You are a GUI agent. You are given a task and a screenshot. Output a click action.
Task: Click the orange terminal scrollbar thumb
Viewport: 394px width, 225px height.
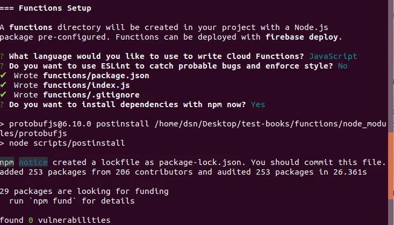(391, 166)
